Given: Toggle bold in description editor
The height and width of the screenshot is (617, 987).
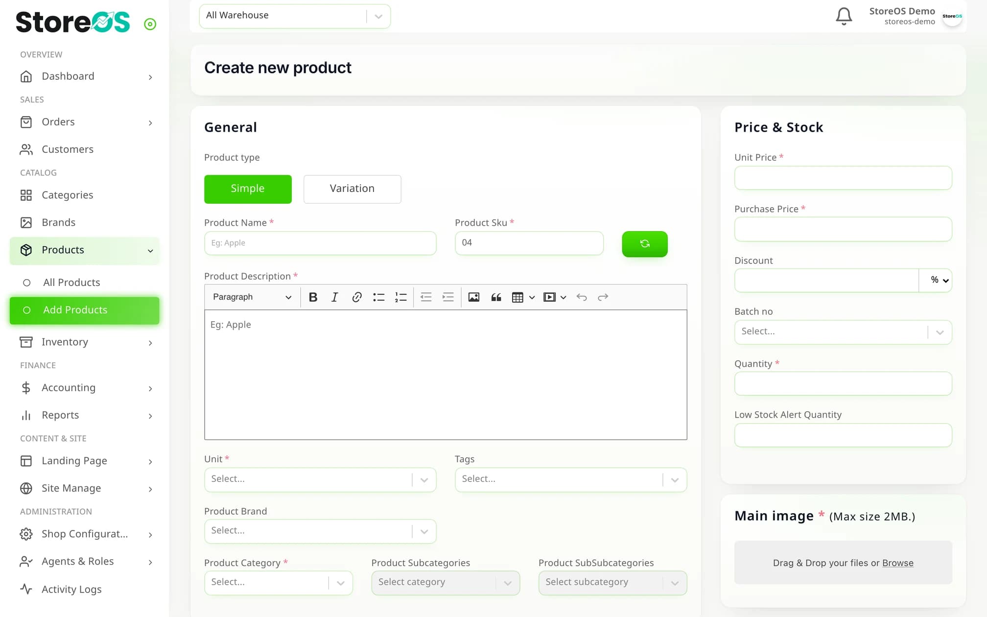Looking at the screenshot, I should tap(313, 297).
